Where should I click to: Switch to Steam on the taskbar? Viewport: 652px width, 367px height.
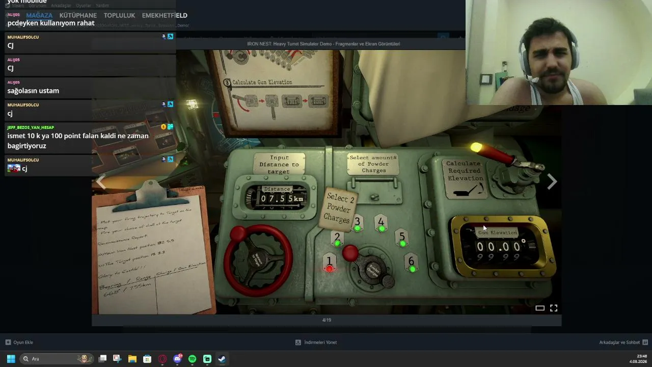[222, 359]
